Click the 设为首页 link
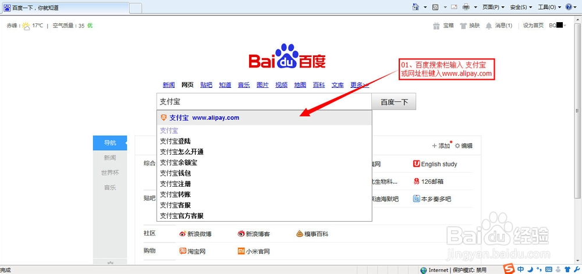582x274 pixels. [x=533, y=26]
